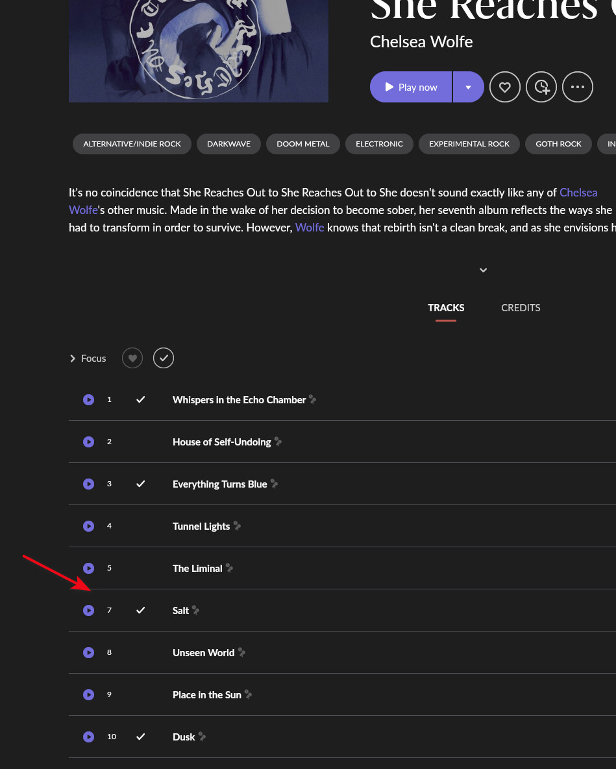Select track title Place in the Sun
Viewport: 616px width, 769px height.
(207, 696)
